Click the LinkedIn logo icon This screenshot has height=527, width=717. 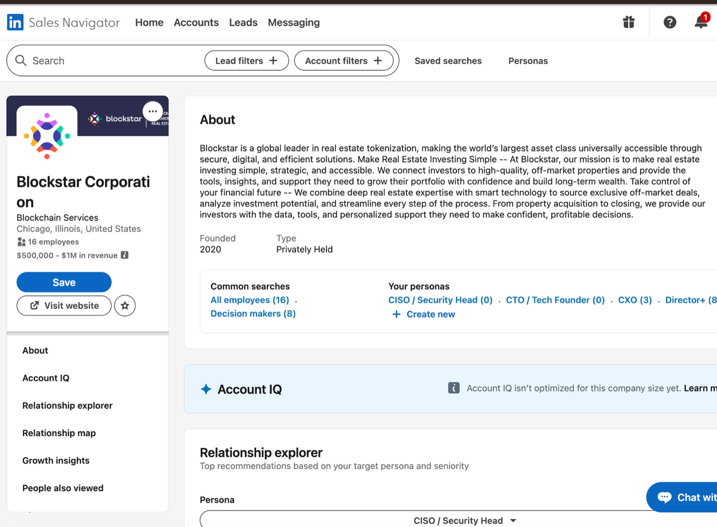pyautogui.click(x=15, y=22)
